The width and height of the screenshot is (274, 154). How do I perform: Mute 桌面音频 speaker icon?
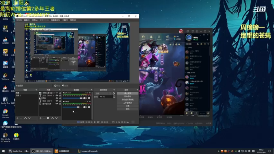(x=85, y=107)
